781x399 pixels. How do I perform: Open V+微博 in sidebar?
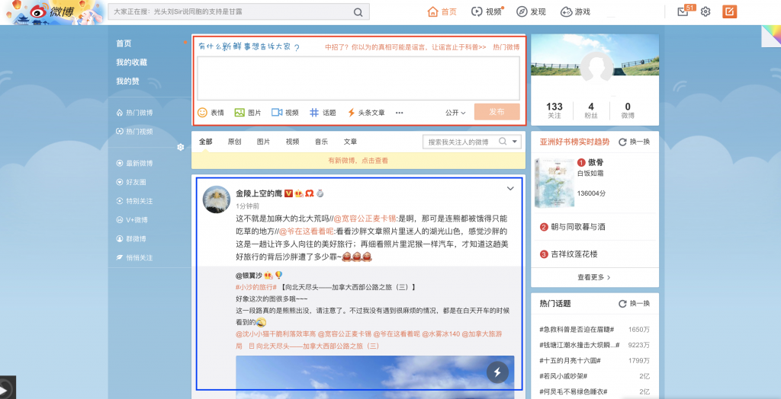coord(132,220)
